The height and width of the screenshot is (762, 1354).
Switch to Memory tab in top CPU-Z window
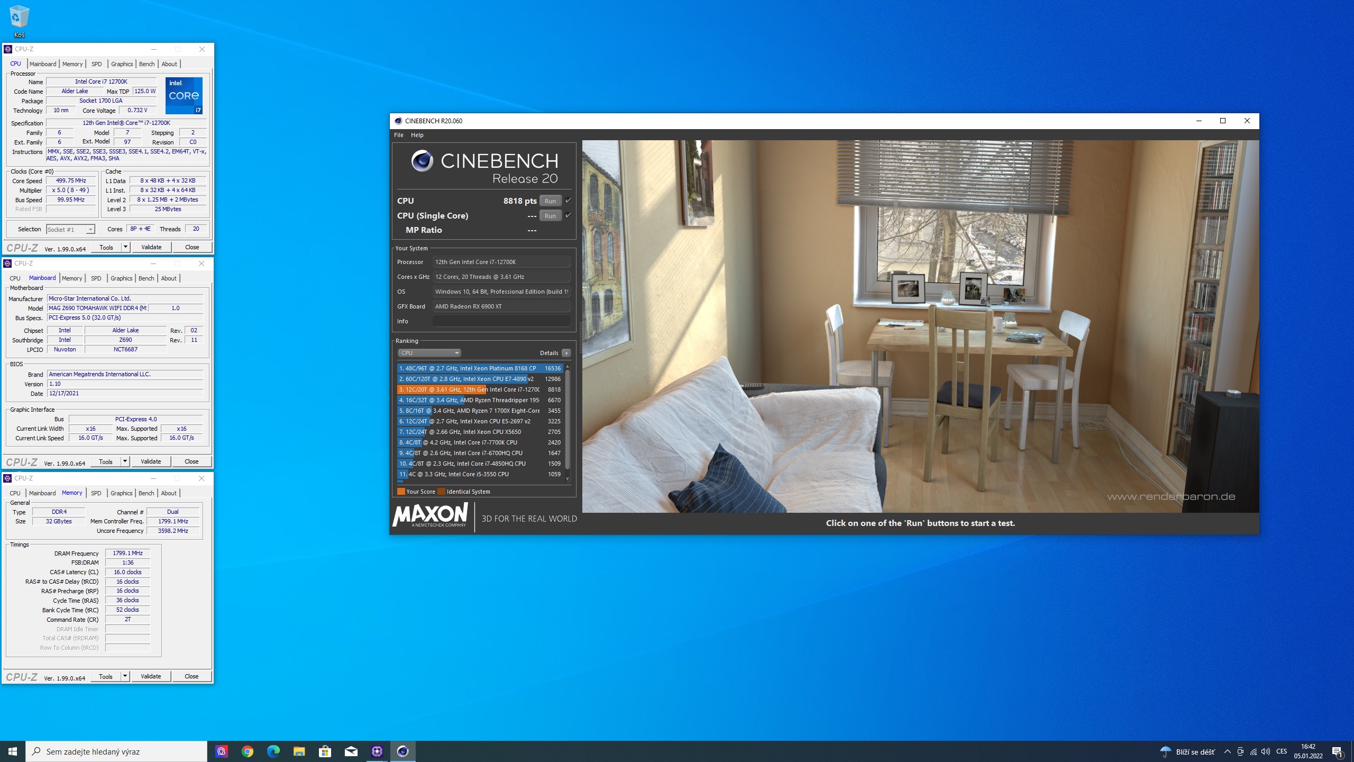click(72, 64)
